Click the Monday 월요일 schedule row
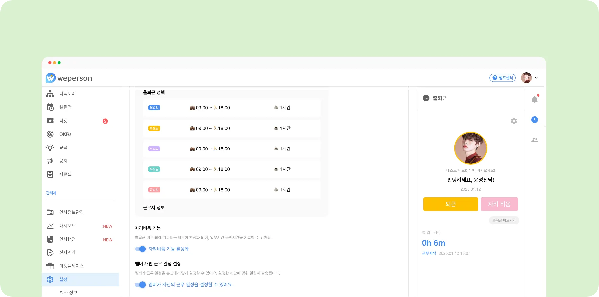The height and width of the screenshot is (297, 599). (x=232, y=108)
